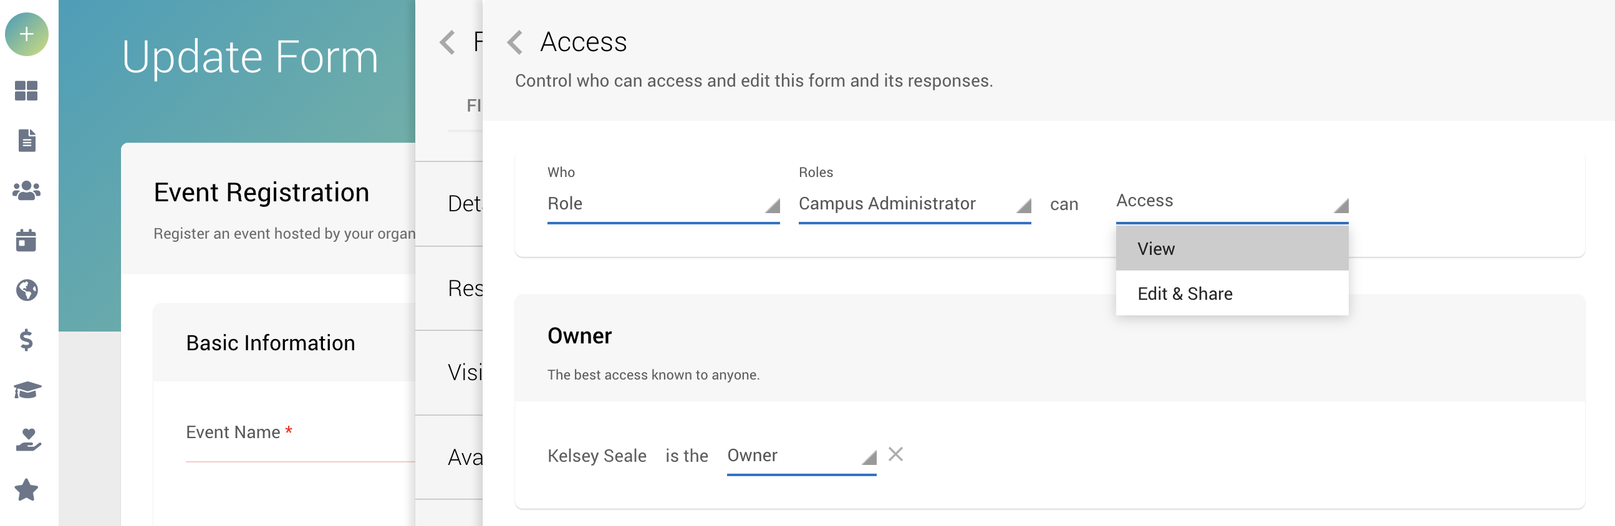Open the forms document icon
Image resolution: width=1615 pixels, height=526 pixels.
point(26,140)
